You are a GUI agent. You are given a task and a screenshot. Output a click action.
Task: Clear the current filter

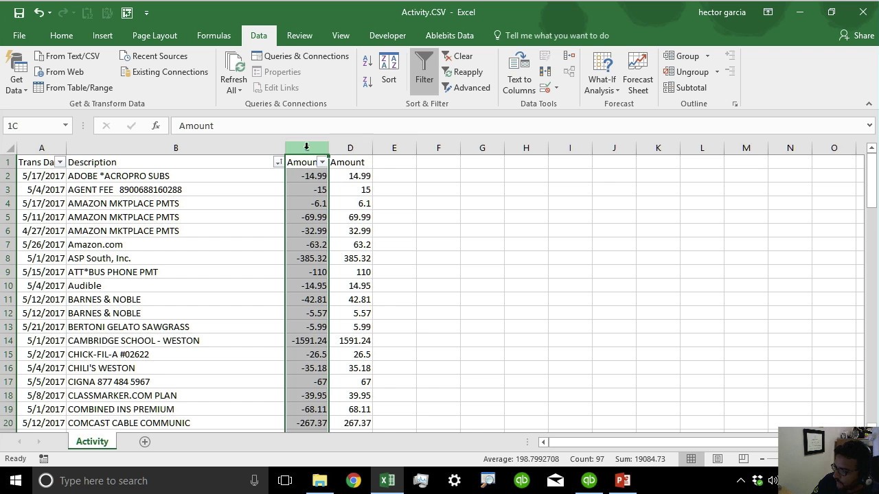pyautogui.click(x=457, y=56)
